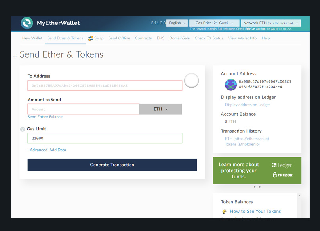Click the Trezor logo in the green banner
The height and width of the screenshot is (231, 320).
tap(283, 175)
